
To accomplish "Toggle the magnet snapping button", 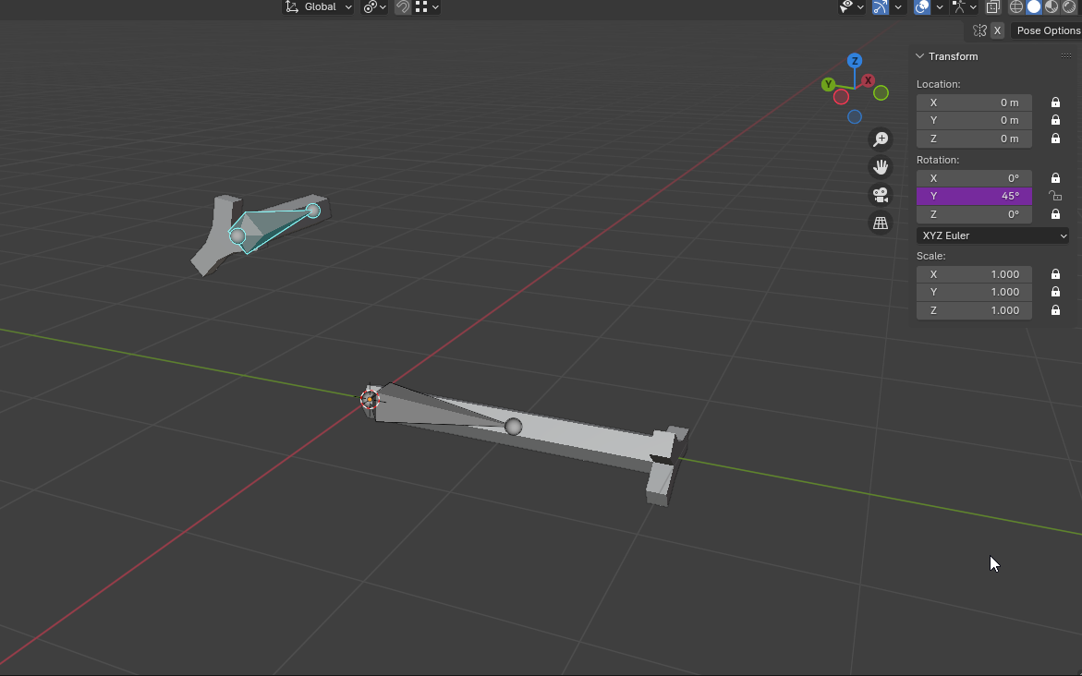I will click(402, 6).
